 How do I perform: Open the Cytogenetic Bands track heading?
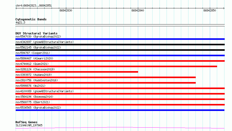coord(31,19)
